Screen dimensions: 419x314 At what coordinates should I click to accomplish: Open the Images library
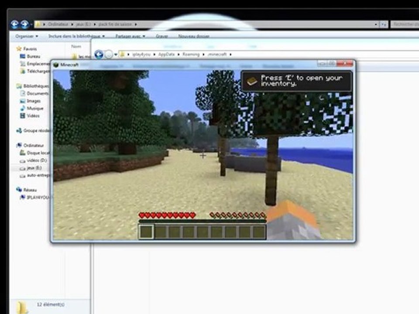pyautogui.click(x=34, y=101)
